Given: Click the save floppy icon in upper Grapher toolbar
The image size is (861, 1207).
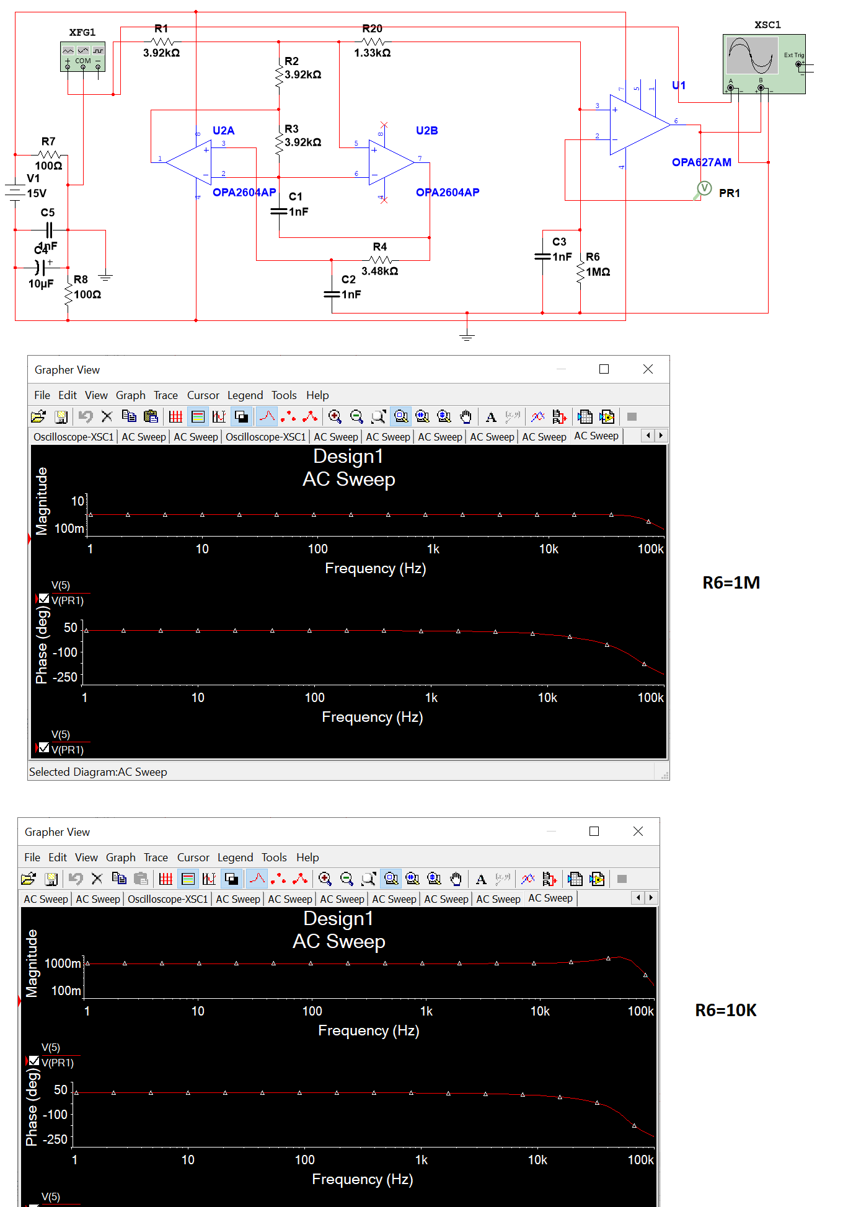Looking at the screenshot, I should coord(61,417).
